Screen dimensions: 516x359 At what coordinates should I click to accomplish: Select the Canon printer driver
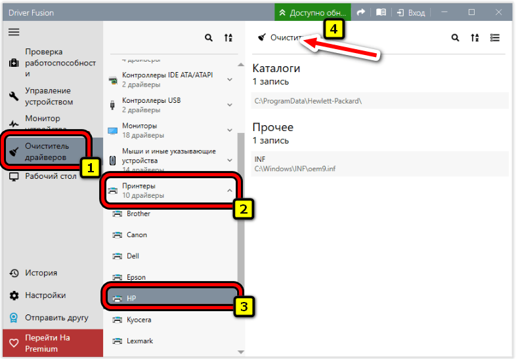coord(137,235)
